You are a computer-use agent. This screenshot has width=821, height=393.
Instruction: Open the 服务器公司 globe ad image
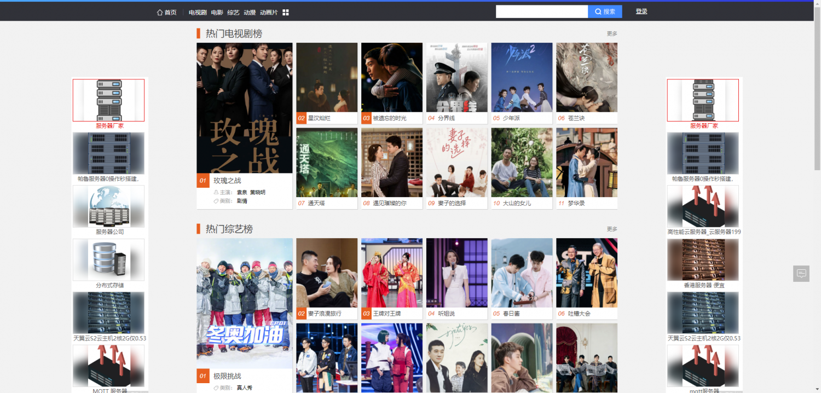109,206
